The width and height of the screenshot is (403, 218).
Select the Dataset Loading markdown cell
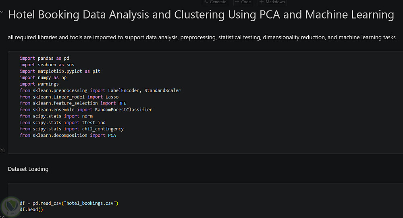(28, 169)
